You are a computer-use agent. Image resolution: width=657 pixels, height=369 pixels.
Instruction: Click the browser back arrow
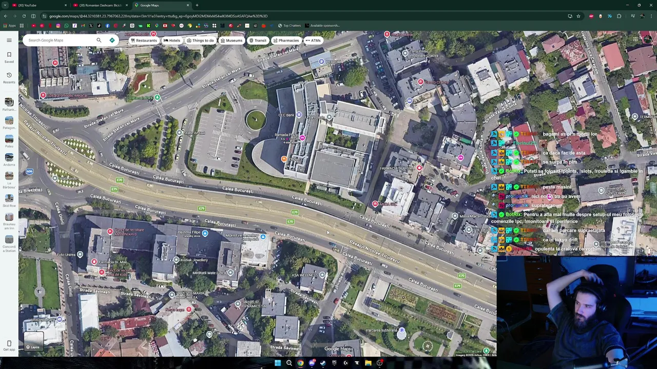pyautogui.click(x=5, y=16)
